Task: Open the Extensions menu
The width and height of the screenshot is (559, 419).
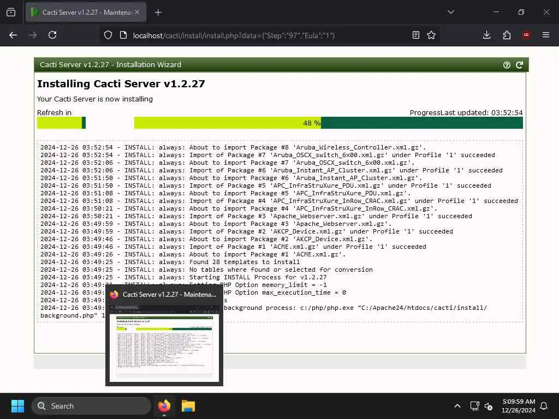Action: [507, 35]
